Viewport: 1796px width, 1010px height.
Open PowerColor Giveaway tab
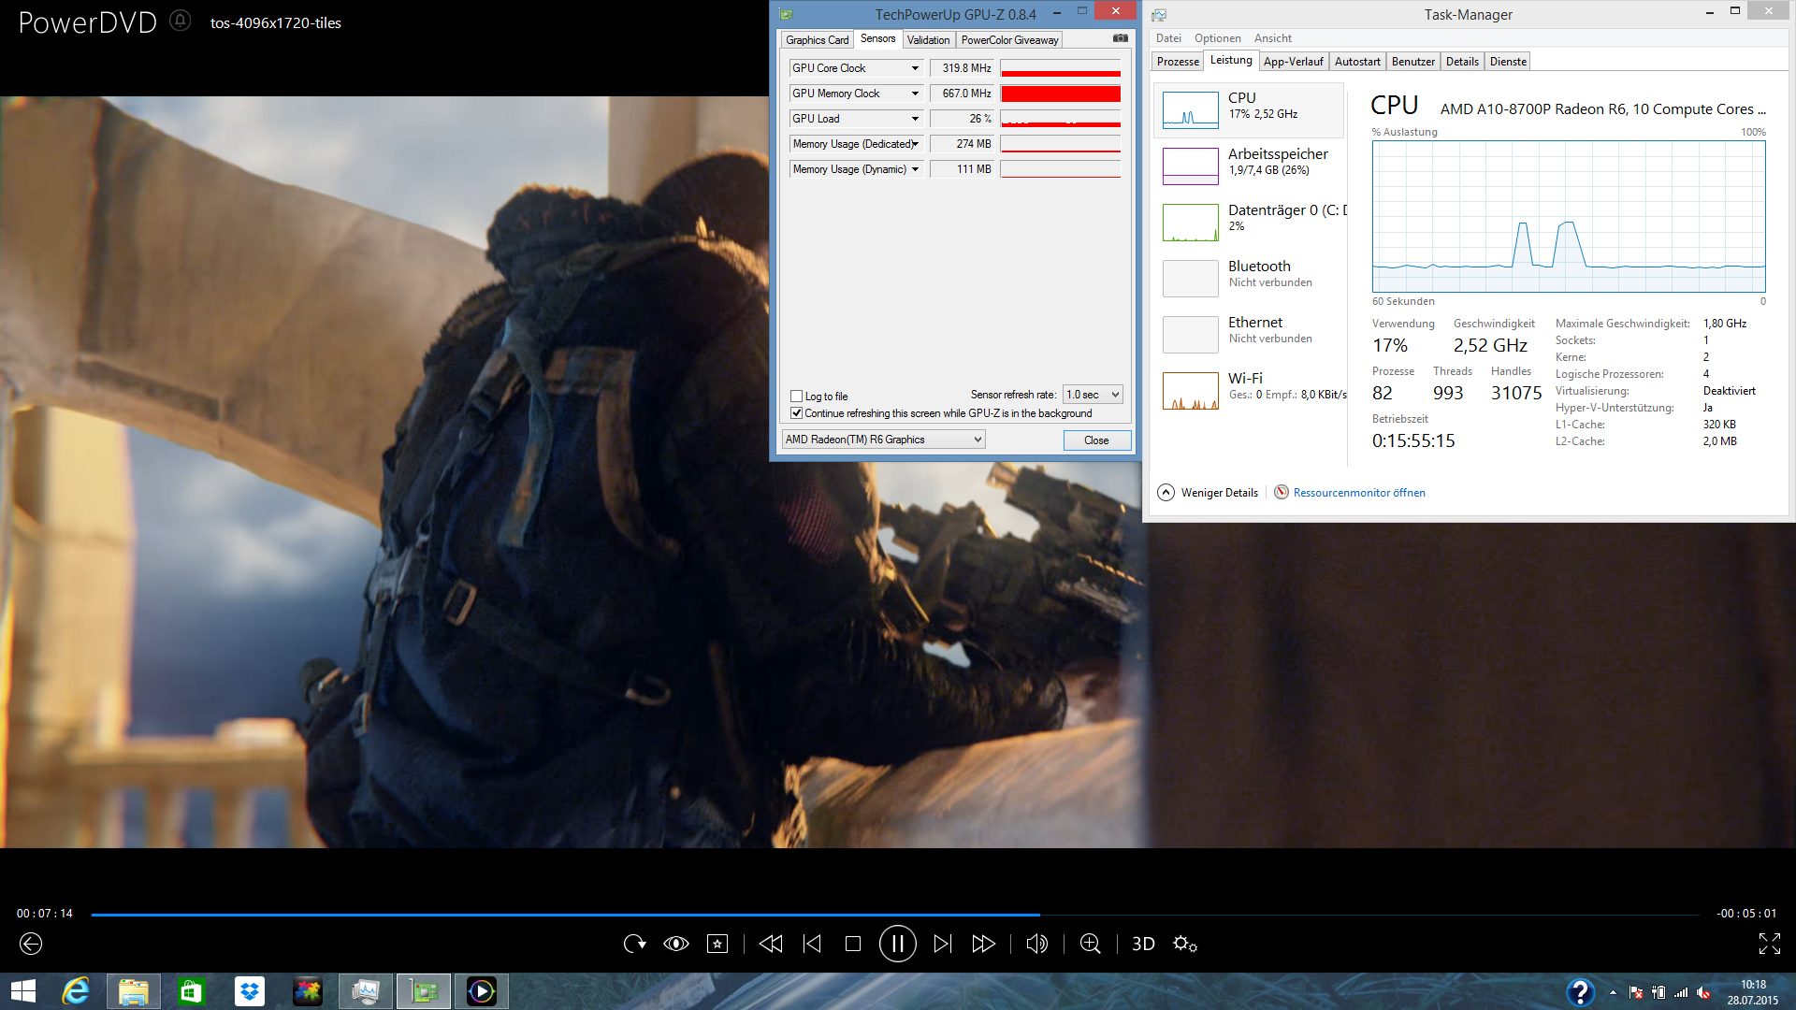coord(1009,39)
